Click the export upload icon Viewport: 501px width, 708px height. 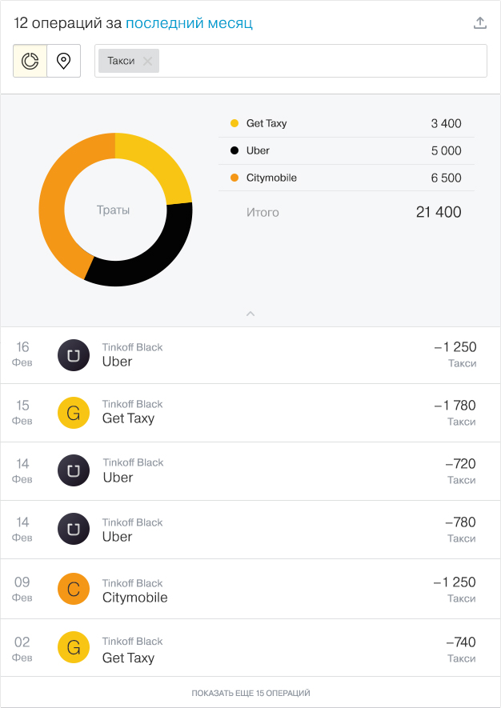point(479,23)
